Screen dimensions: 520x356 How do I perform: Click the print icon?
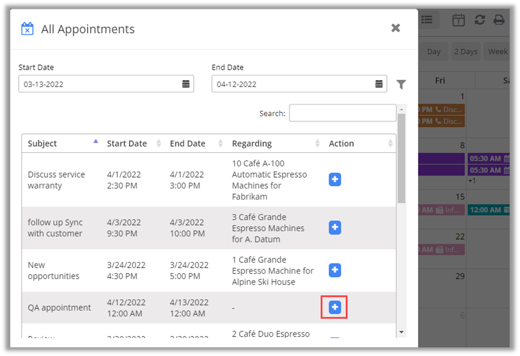[498, 20]
